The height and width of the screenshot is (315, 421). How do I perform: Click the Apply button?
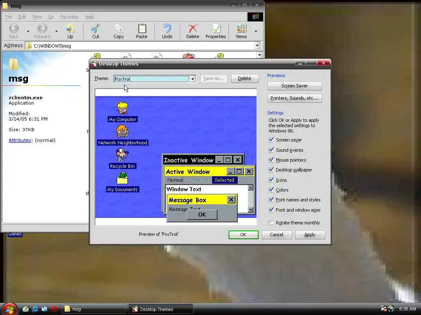pyautogui.click(x=310, y=235)
